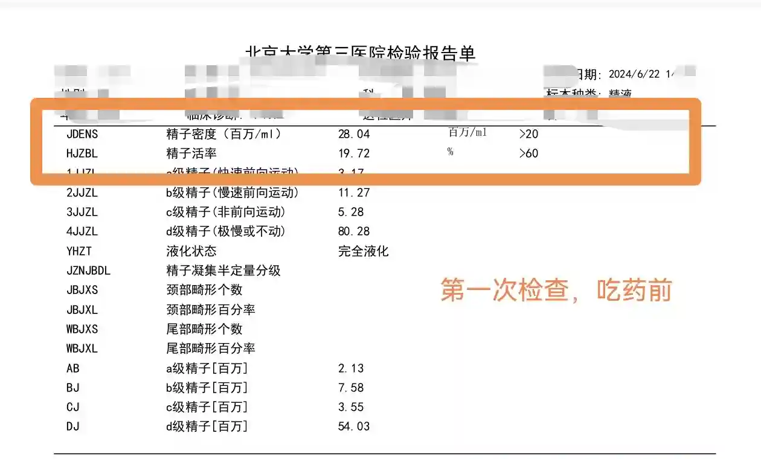Click the hospital report title heading

(361, 53)
